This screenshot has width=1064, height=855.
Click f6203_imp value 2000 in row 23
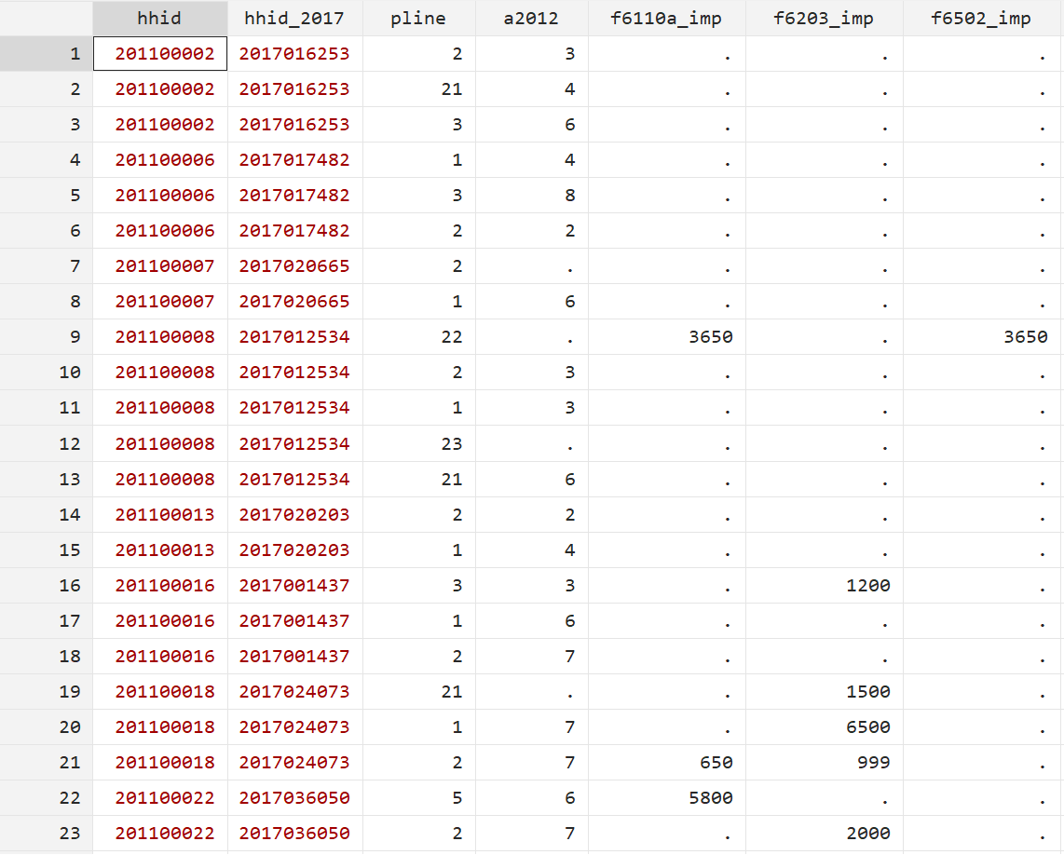click(x=824, y=833)
